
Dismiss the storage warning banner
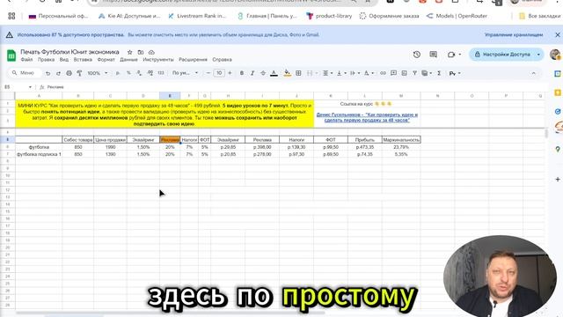pyautogui.click(x=557, y=35)
